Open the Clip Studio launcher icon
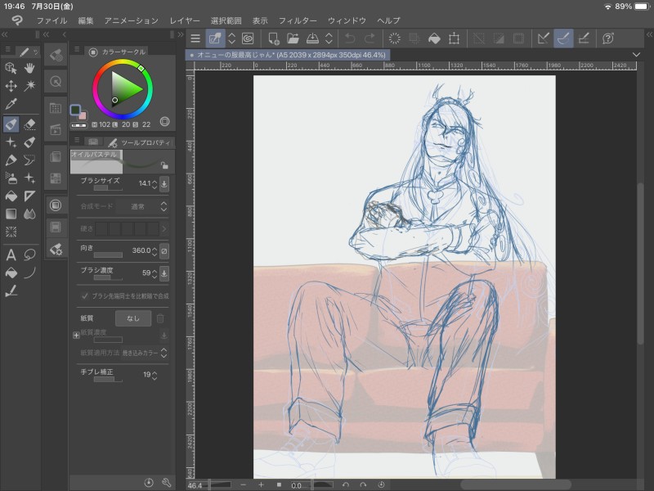The image size is (654, 491). click(x=247, y=38)
